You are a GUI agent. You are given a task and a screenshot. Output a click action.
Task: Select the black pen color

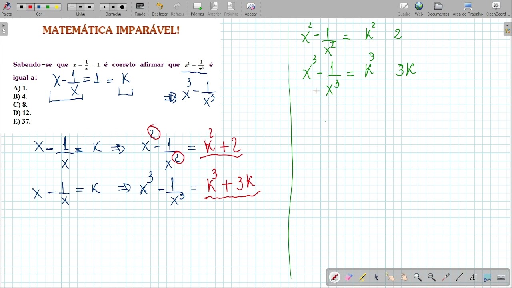(22, 7)
